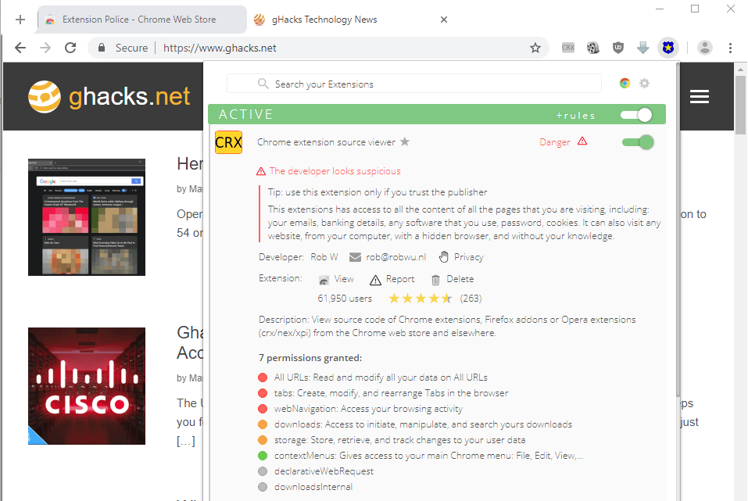Image resolution: width=748 pixels, height=501 pixels.
Task: Click the CRX extension logo
Action: (228, 142)
